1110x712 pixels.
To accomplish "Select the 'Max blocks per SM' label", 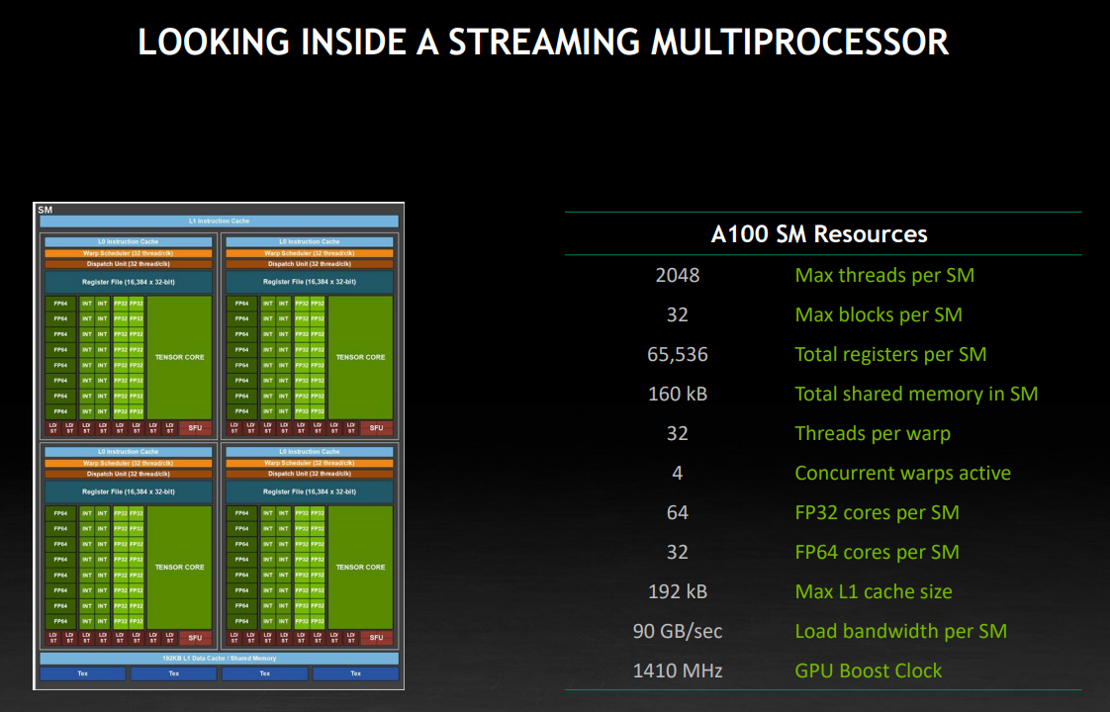I will click(x=878, y=314).
